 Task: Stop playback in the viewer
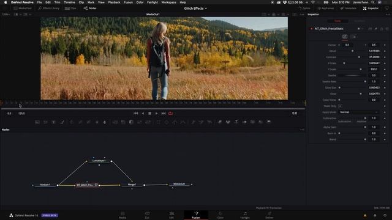point(149,114)
